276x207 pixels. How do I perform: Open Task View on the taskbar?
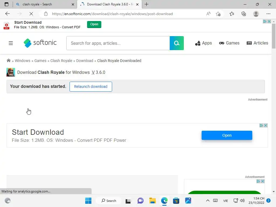[x=128, y=201]
